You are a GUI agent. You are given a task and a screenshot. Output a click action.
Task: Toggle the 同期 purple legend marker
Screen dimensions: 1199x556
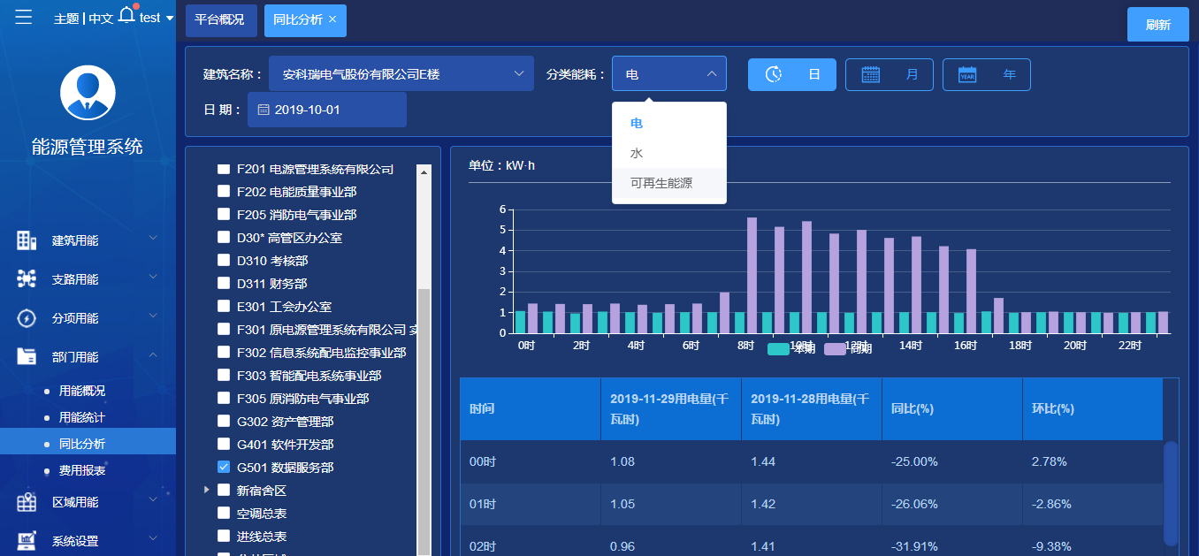835,349
